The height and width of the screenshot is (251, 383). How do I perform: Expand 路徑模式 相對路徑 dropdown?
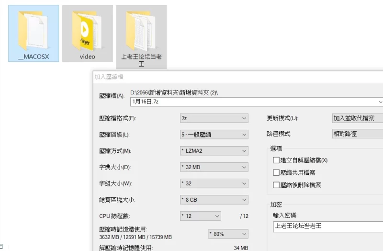[357, 134]
